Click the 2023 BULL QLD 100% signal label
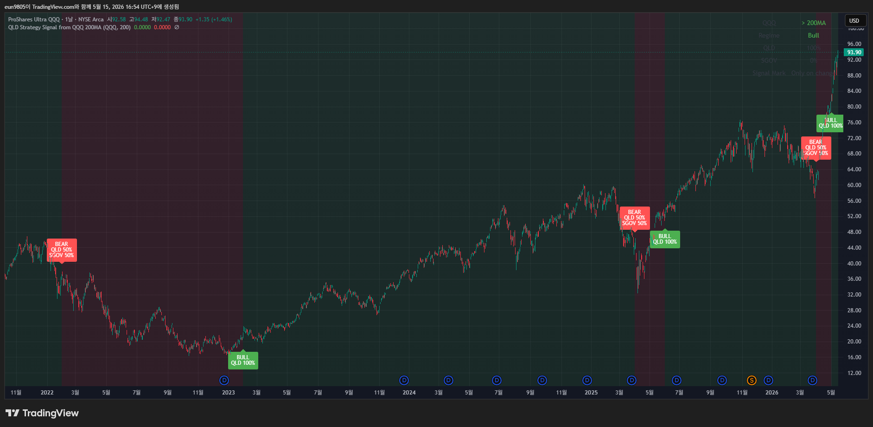Viewport: 873px width, 427px height. point(243,360)
